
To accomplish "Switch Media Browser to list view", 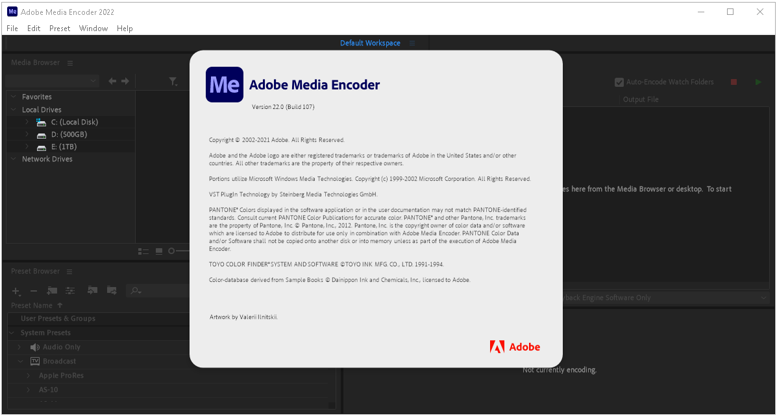I will pos(143,251).
